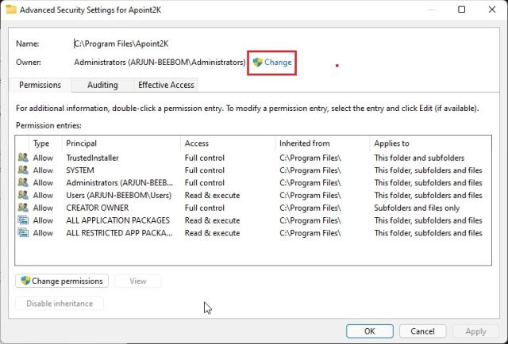Image resolution: width=508 pixels, height=344 pixels.
Task: Select the ALL APPLICATION PACKAGES entry
Action: click(x=253, y=220)
